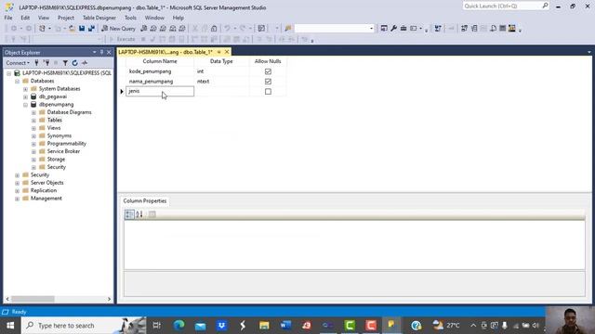Click the Windows Start button
This screenshot has height=334, width=595.
[x=10, y=326]
